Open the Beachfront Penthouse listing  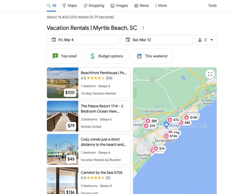click(89, 83)
